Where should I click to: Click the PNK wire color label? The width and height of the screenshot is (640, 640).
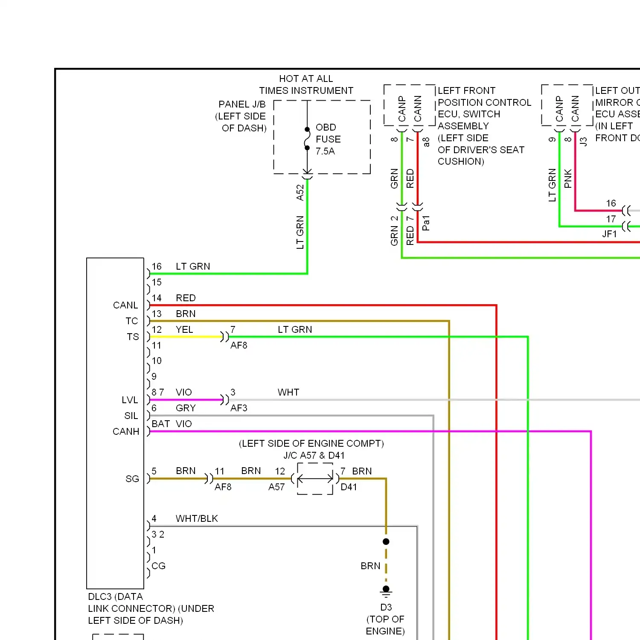[x=568, y=178]
